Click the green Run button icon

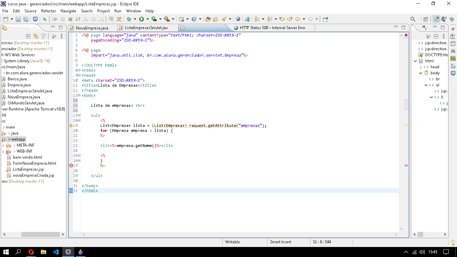click(x=142, y=19)
